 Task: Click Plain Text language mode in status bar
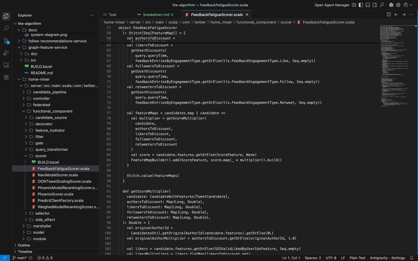357,258
